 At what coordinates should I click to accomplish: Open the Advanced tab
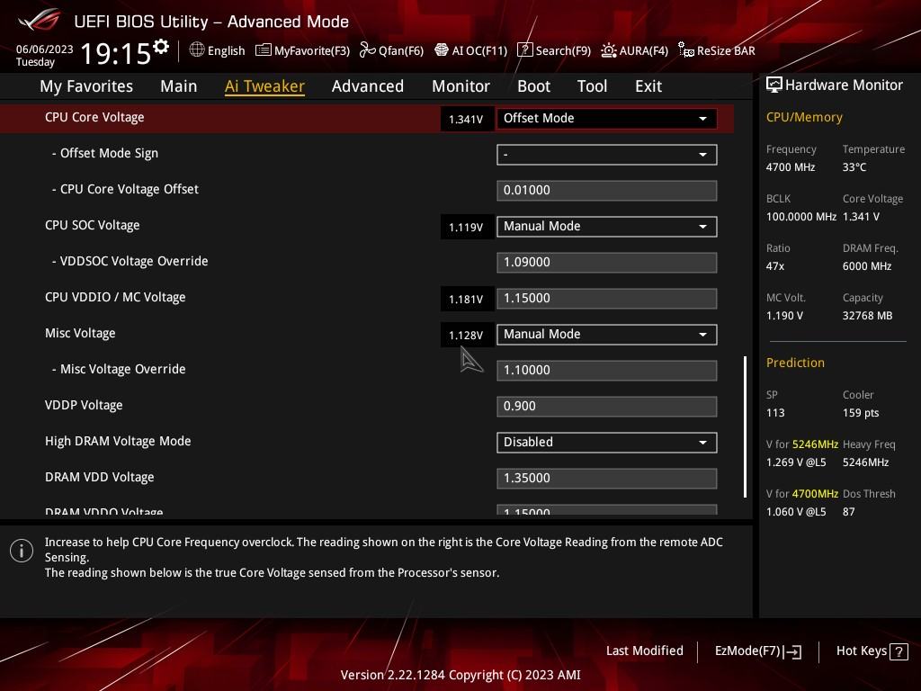pyautogui.click(x=368, y=86)
